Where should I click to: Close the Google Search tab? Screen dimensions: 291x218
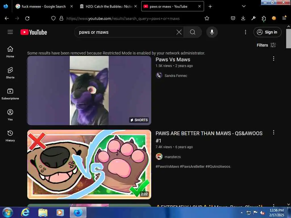pyautogui.click(x=71, y=6)
